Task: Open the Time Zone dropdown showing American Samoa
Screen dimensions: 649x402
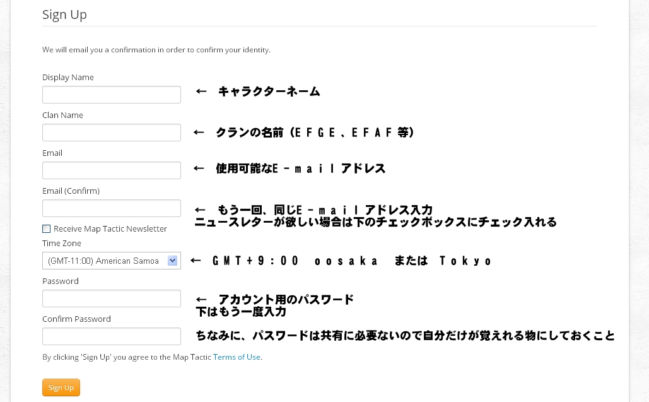Action: pyautogui.click(x=111, y=261)
